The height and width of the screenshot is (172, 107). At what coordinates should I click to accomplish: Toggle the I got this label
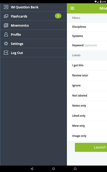point(87,65)
